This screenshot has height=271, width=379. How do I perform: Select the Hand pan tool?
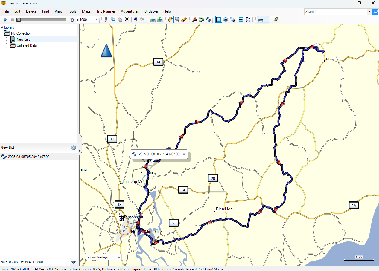pyautogui.click(x=170, y=19)
